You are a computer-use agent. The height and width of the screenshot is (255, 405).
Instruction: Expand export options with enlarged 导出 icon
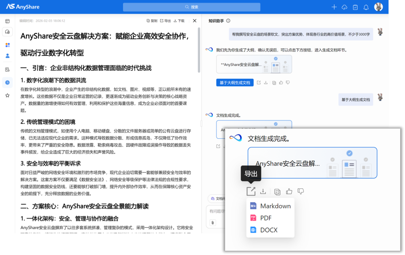click(x=251, y=191)
